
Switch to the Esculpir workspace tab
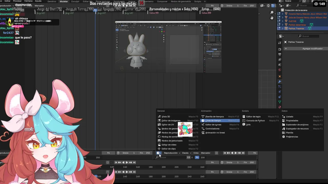click(75, 2)
